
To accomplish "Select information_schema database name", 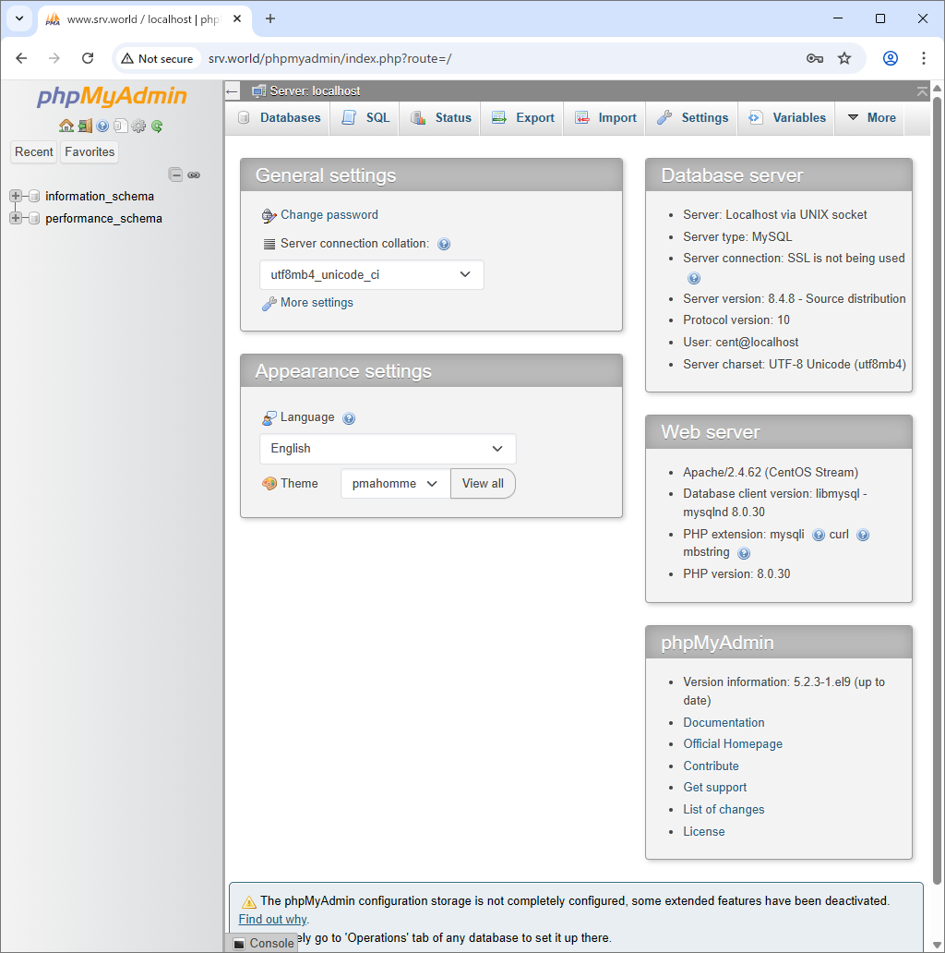I will [x=100, y=197].
